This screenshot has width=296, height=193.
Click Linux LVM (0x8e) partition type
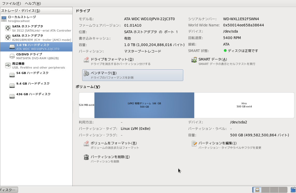(136, 129)
